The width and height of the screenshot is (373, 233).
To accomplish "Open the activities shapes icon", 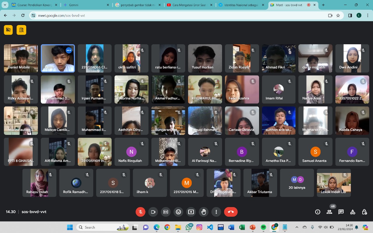I will click(353, 212).
